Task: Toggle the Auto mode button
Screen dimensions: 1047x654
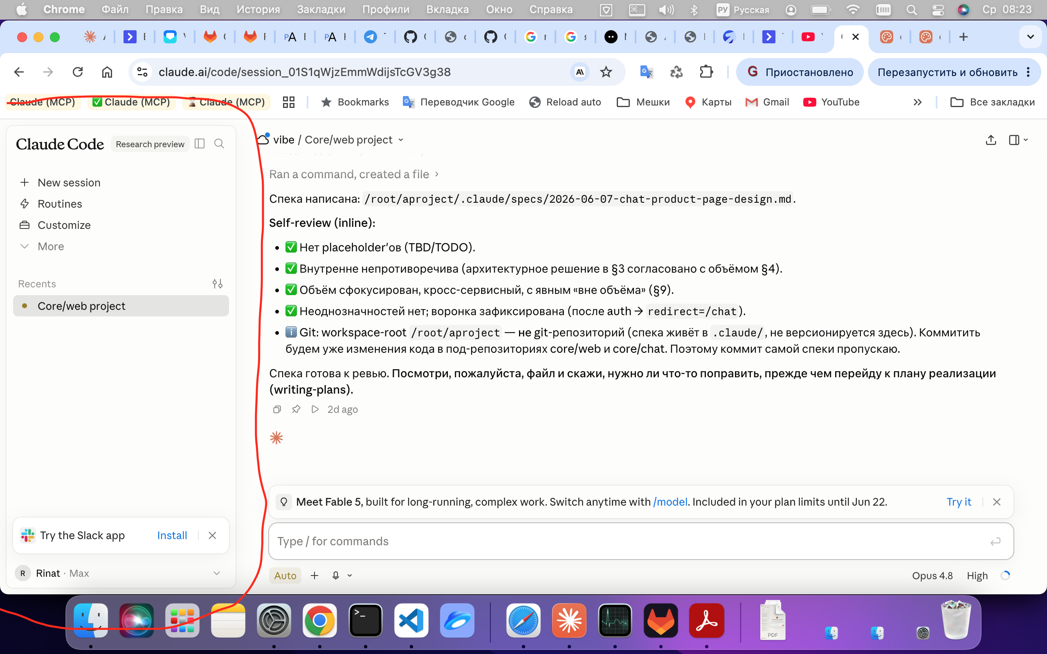Action: point(285,575)
